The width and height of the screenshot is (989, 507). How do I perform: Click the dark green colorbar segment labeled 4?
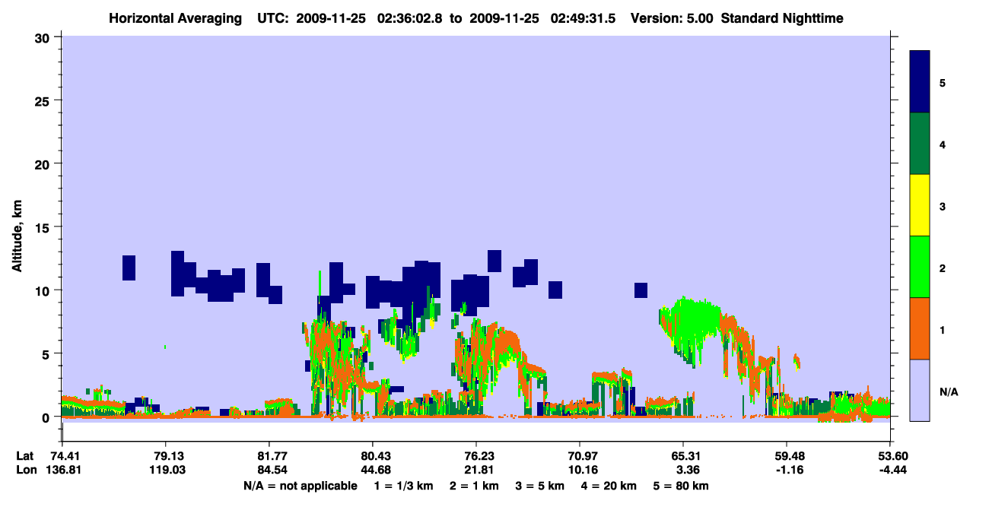[920, 144]
